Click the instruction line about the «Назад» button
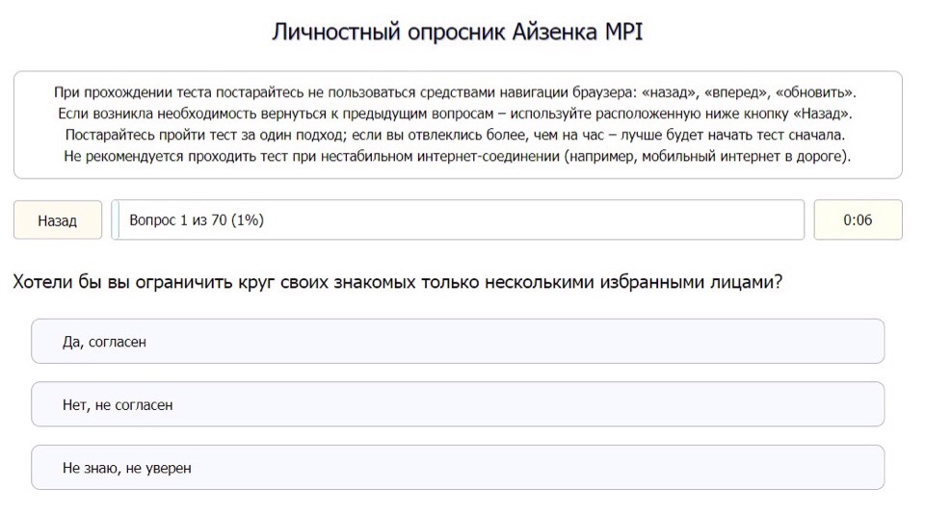 (458, 114)
